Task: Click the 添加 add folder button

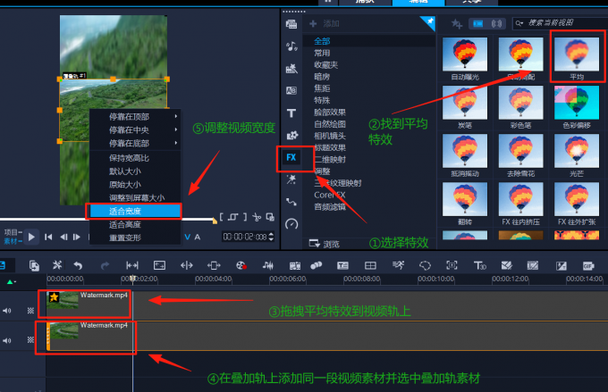Action: point(325,23)
